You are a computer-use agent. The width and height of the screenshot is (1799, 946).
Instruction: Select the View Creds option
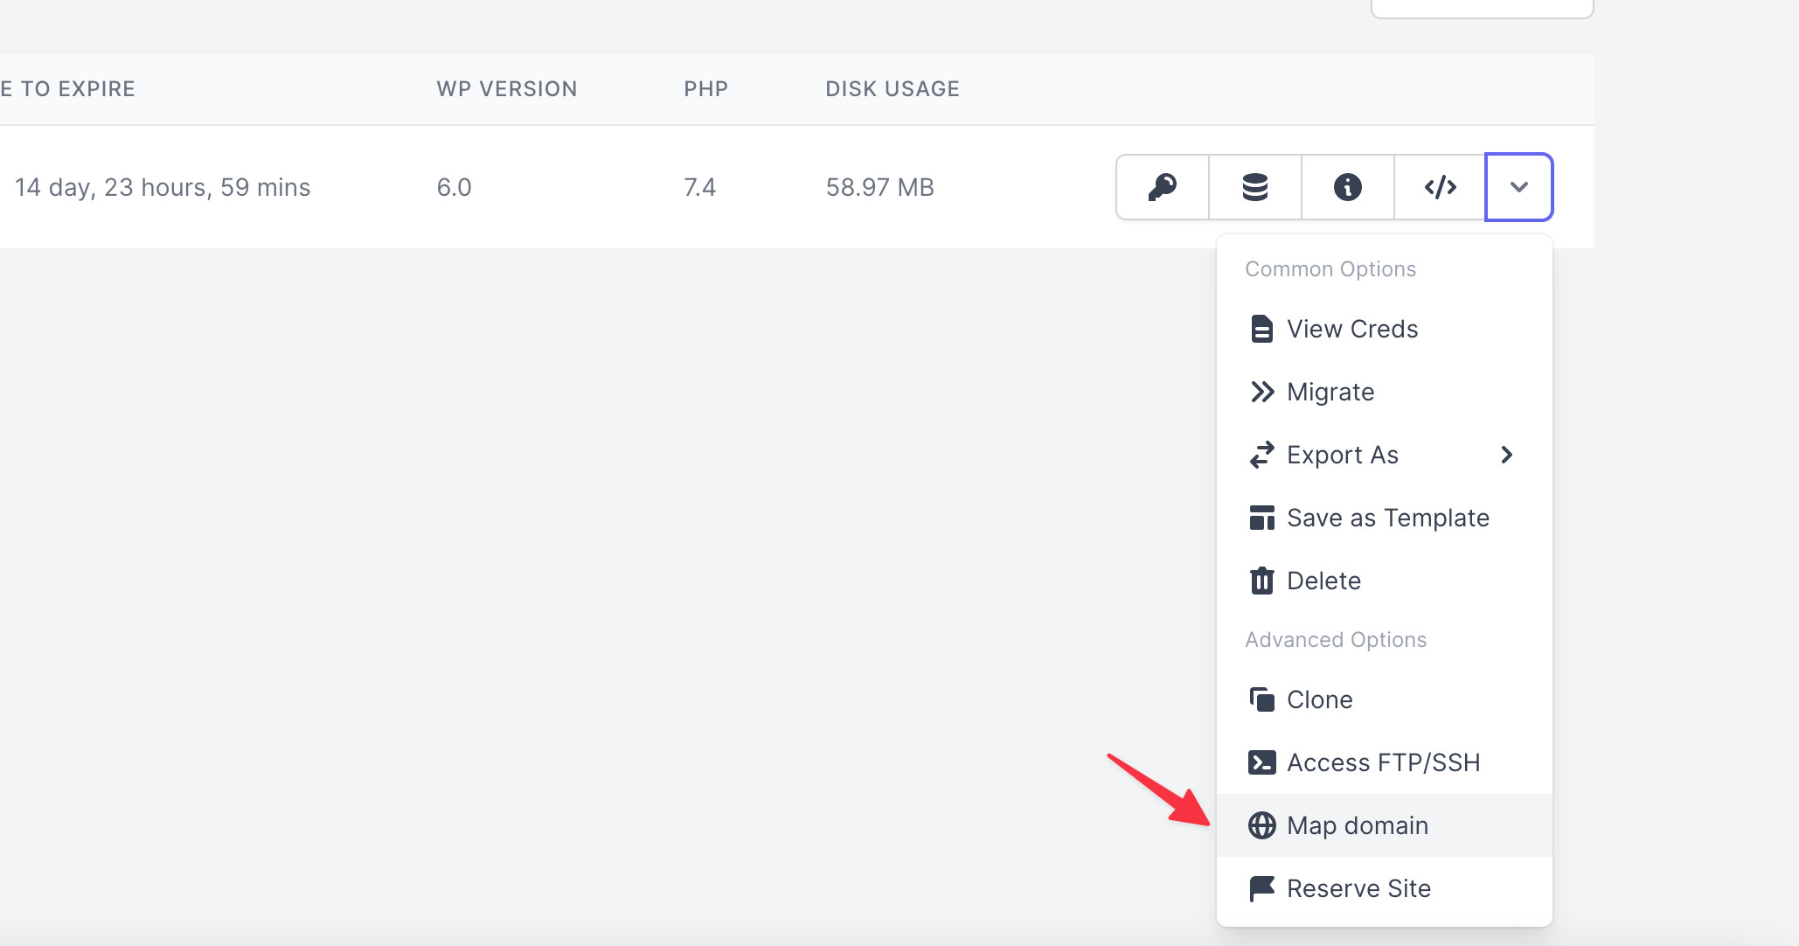point(1385,329)
